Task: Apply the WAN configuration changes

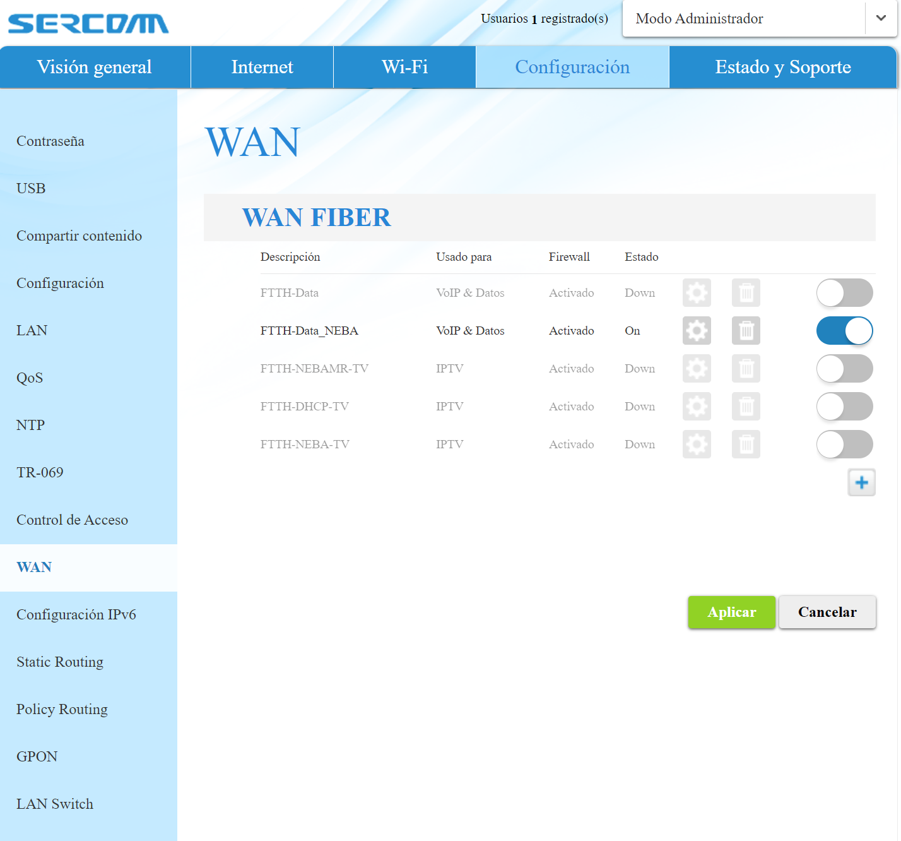Action: tap(731, 612)
